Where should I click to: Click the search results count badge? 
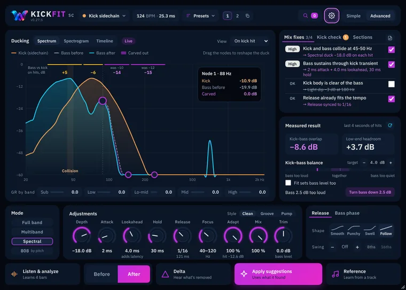click(x=314, y=16)
